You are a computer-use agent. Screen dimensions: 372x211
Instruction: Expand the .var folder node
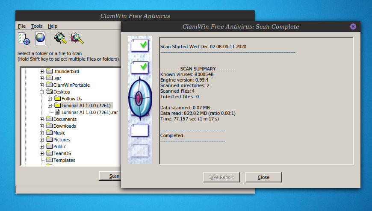(41, 78)
